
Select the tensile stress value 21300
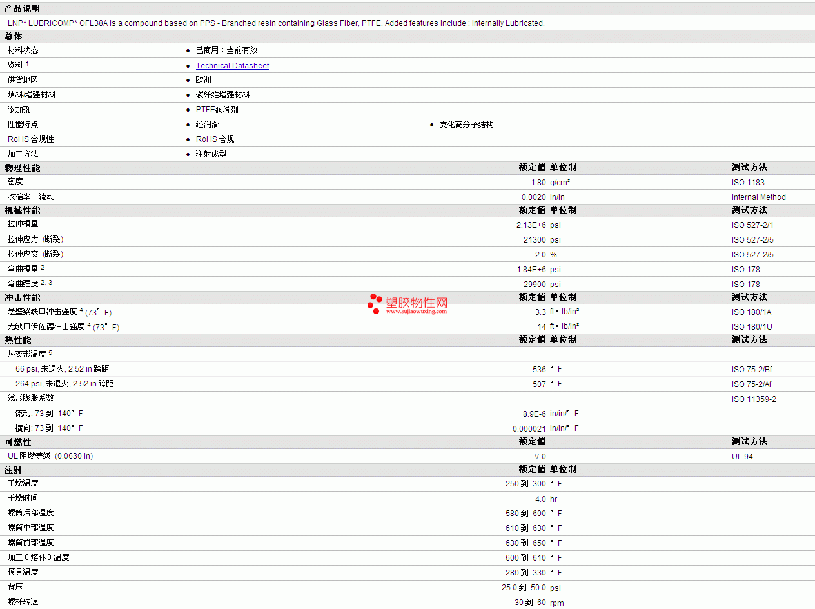click(x=535, y=240)
